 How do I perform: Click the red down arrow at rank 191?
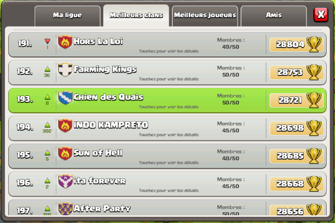click(x=47, y=41)
